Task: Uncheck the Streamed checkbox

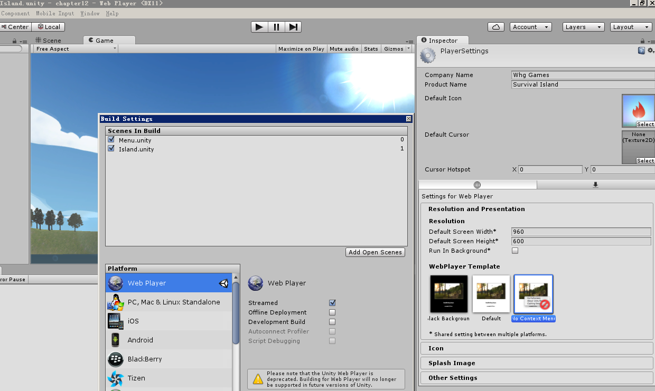Action: pos(332,303)
